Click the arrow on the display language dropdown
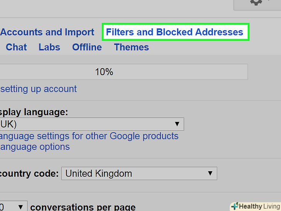This screenshot has width=281, height=211. coord(177,124)
